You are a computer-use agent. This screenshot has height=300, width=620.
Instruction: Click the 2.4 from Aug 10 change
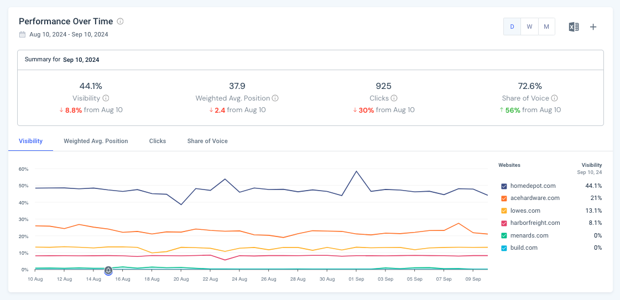tap(237, 110)
